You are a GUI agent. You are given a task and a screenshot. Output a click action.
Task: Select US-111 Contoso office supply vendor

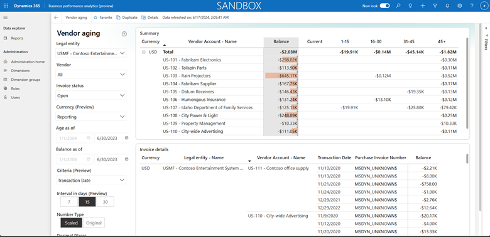(x=278, y=169)
